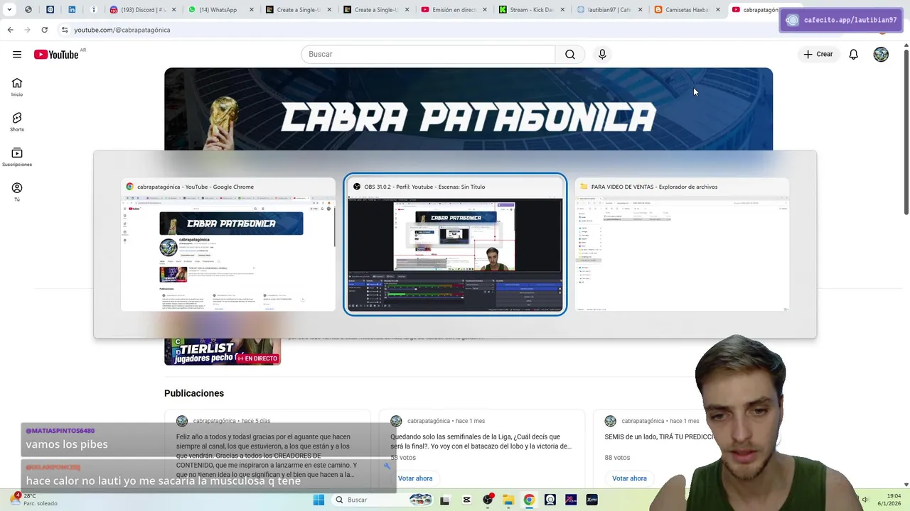Screen dimensions: 910x511
Task: Switch to the 'Stream - Kick' tab
Action: click(532, 10)
